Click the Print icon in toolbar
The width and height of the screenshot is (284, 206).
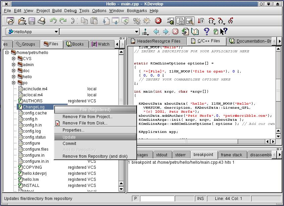click(x=41, y=21)
